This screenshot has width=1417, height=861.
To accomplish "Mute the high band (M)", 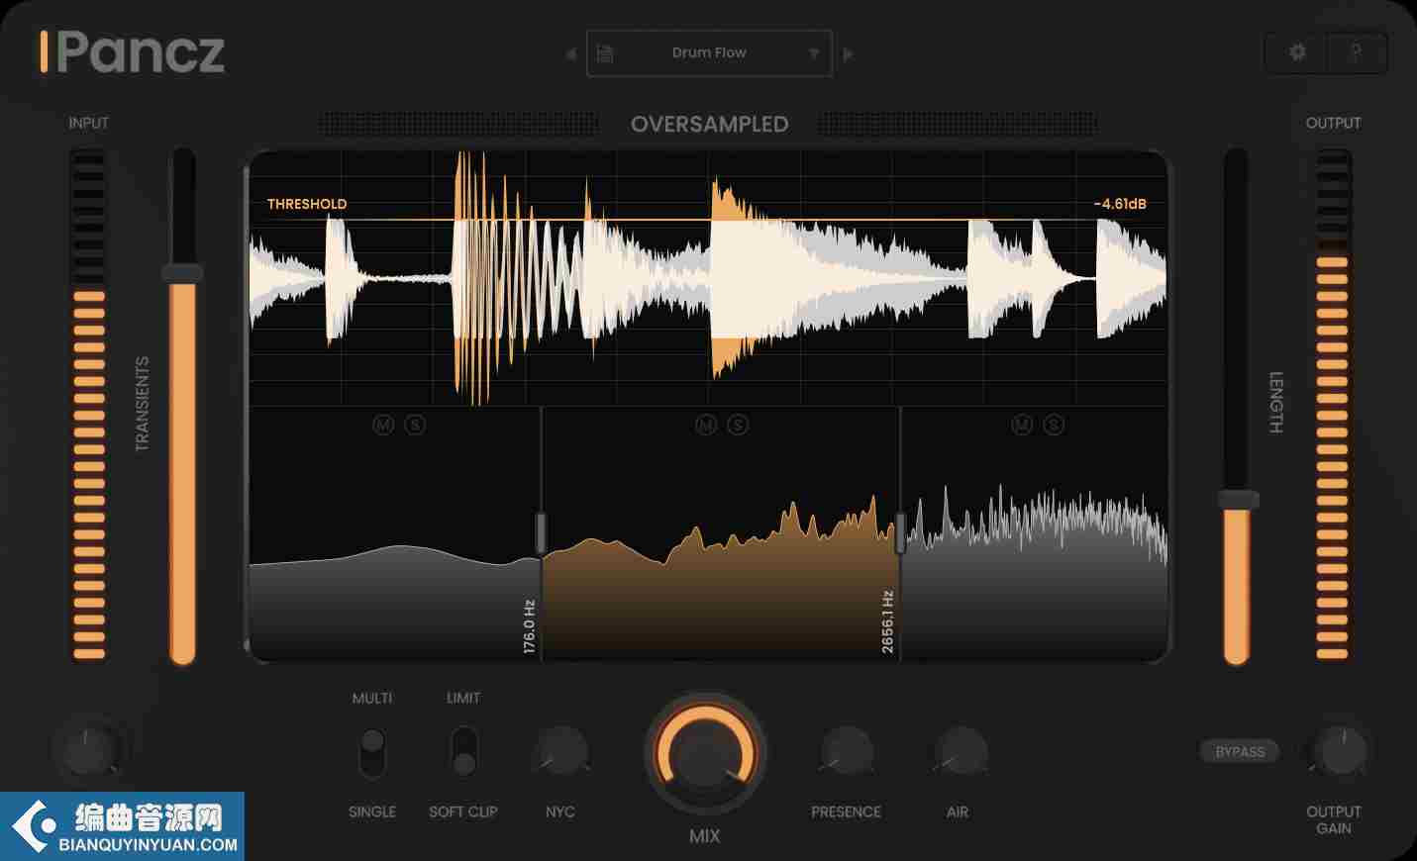I will pyautogui.click(x=1023, y=425).
